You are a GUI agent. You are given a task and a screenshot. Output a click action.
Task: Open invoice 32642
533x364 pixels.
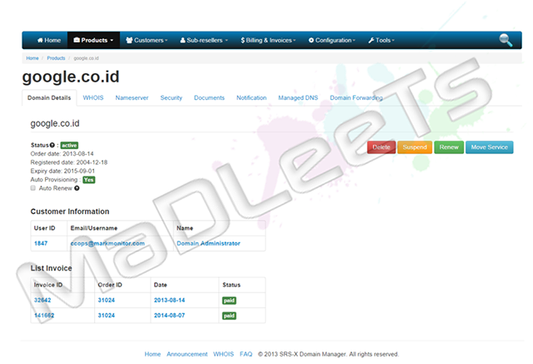click(x=42, y=300)
